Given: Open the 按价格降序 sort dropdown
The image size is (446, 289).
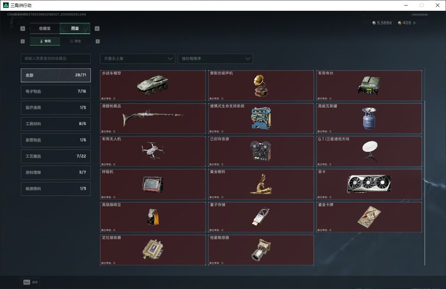Looking at the screenshot, I should pyautogui.click(x=215, y=59).
